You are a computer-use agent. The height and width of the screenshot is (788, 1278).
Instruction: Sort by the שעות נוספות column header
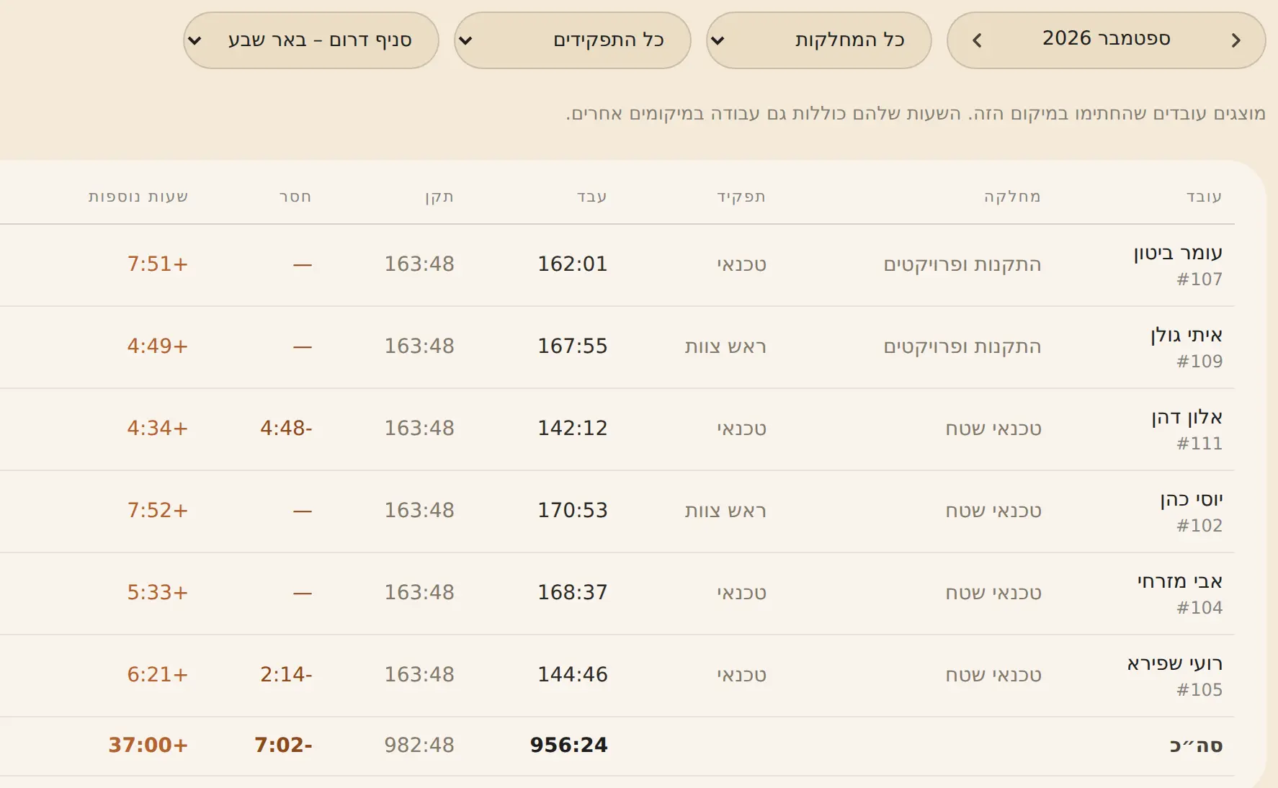click(x=138, y=197)
